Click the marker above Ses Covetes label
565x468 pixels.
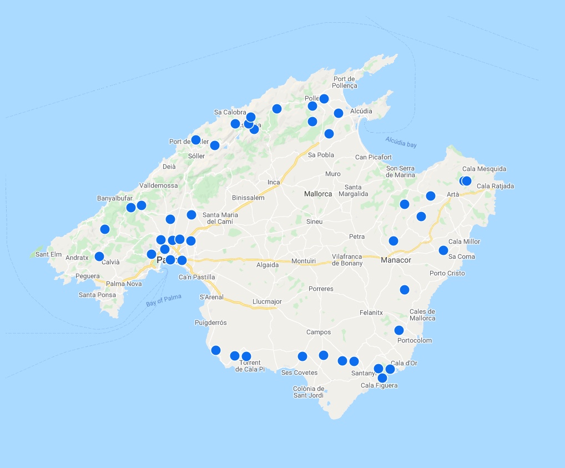[302, 356]
